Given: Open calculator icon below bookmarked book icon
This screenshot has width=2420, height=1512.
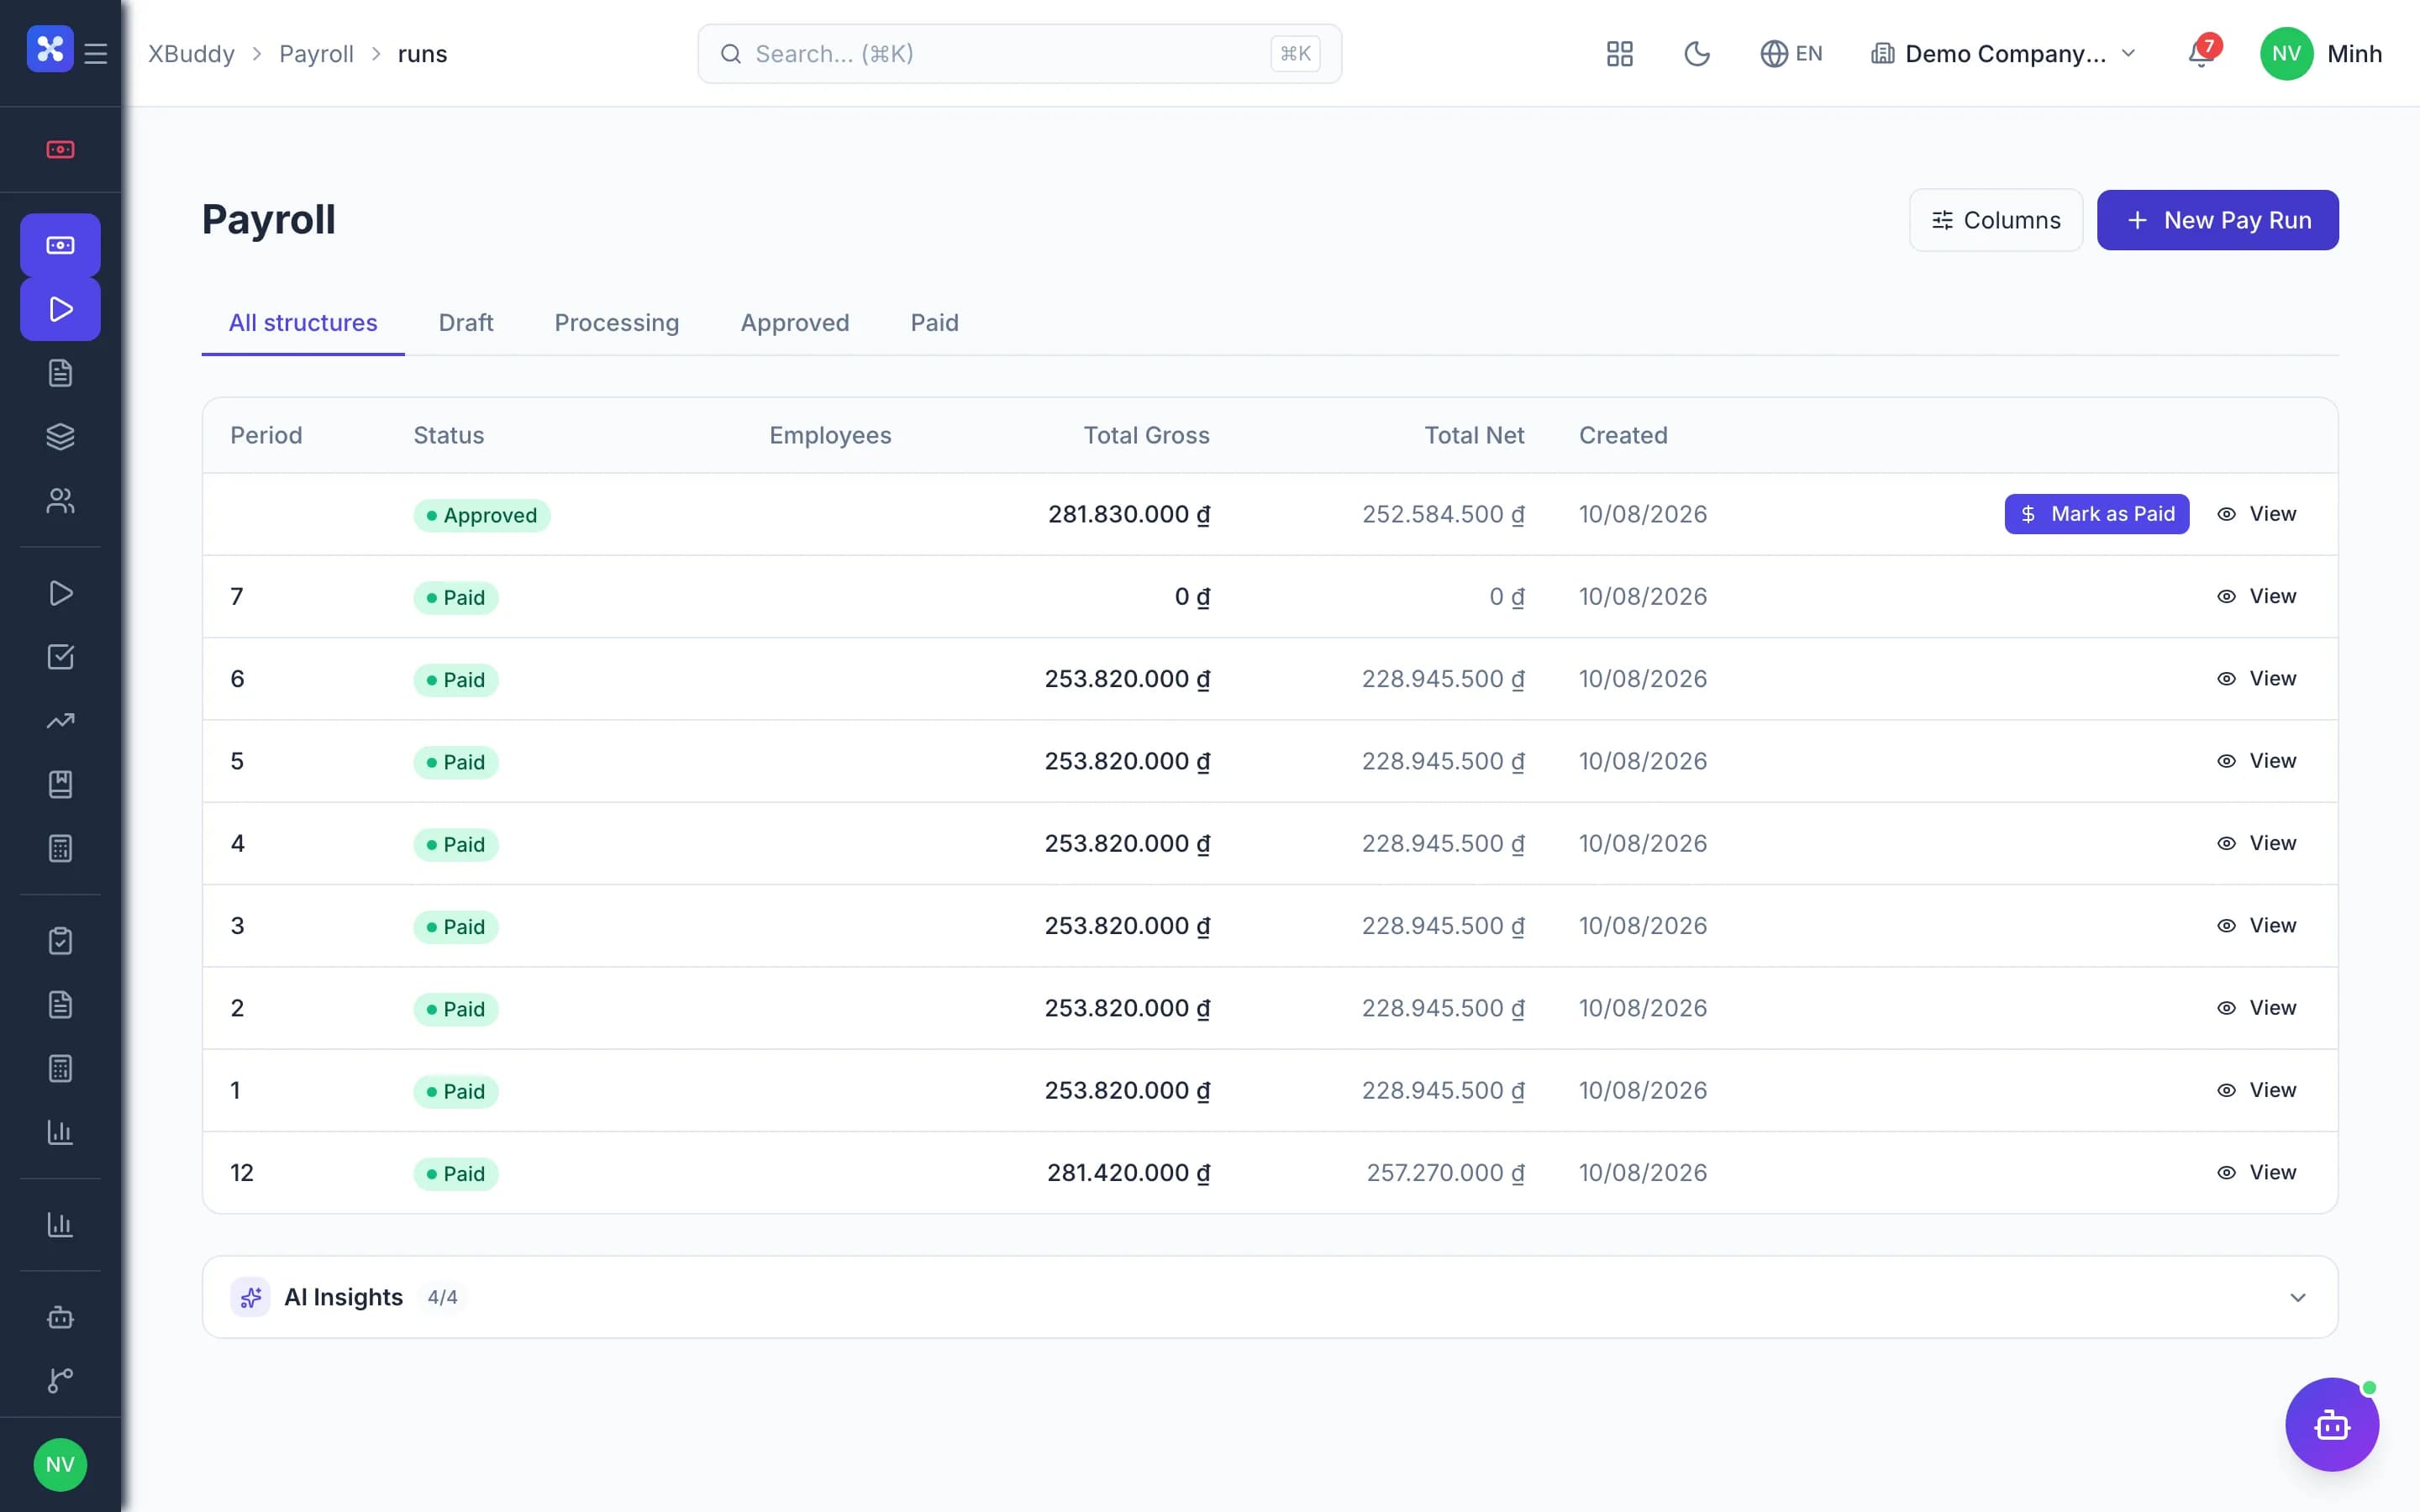Looking at the screenshot, I should [x=60, y=849].
